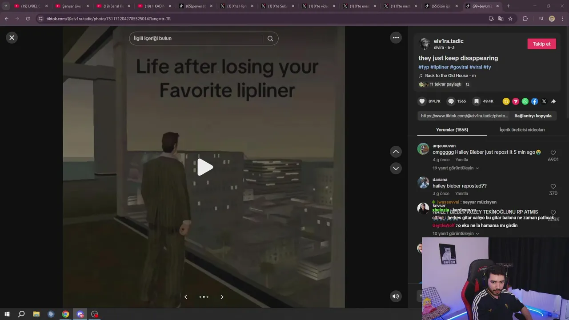The image size is (569, 320).
Task: Share the post on WhatsApp
Action: 525,101
